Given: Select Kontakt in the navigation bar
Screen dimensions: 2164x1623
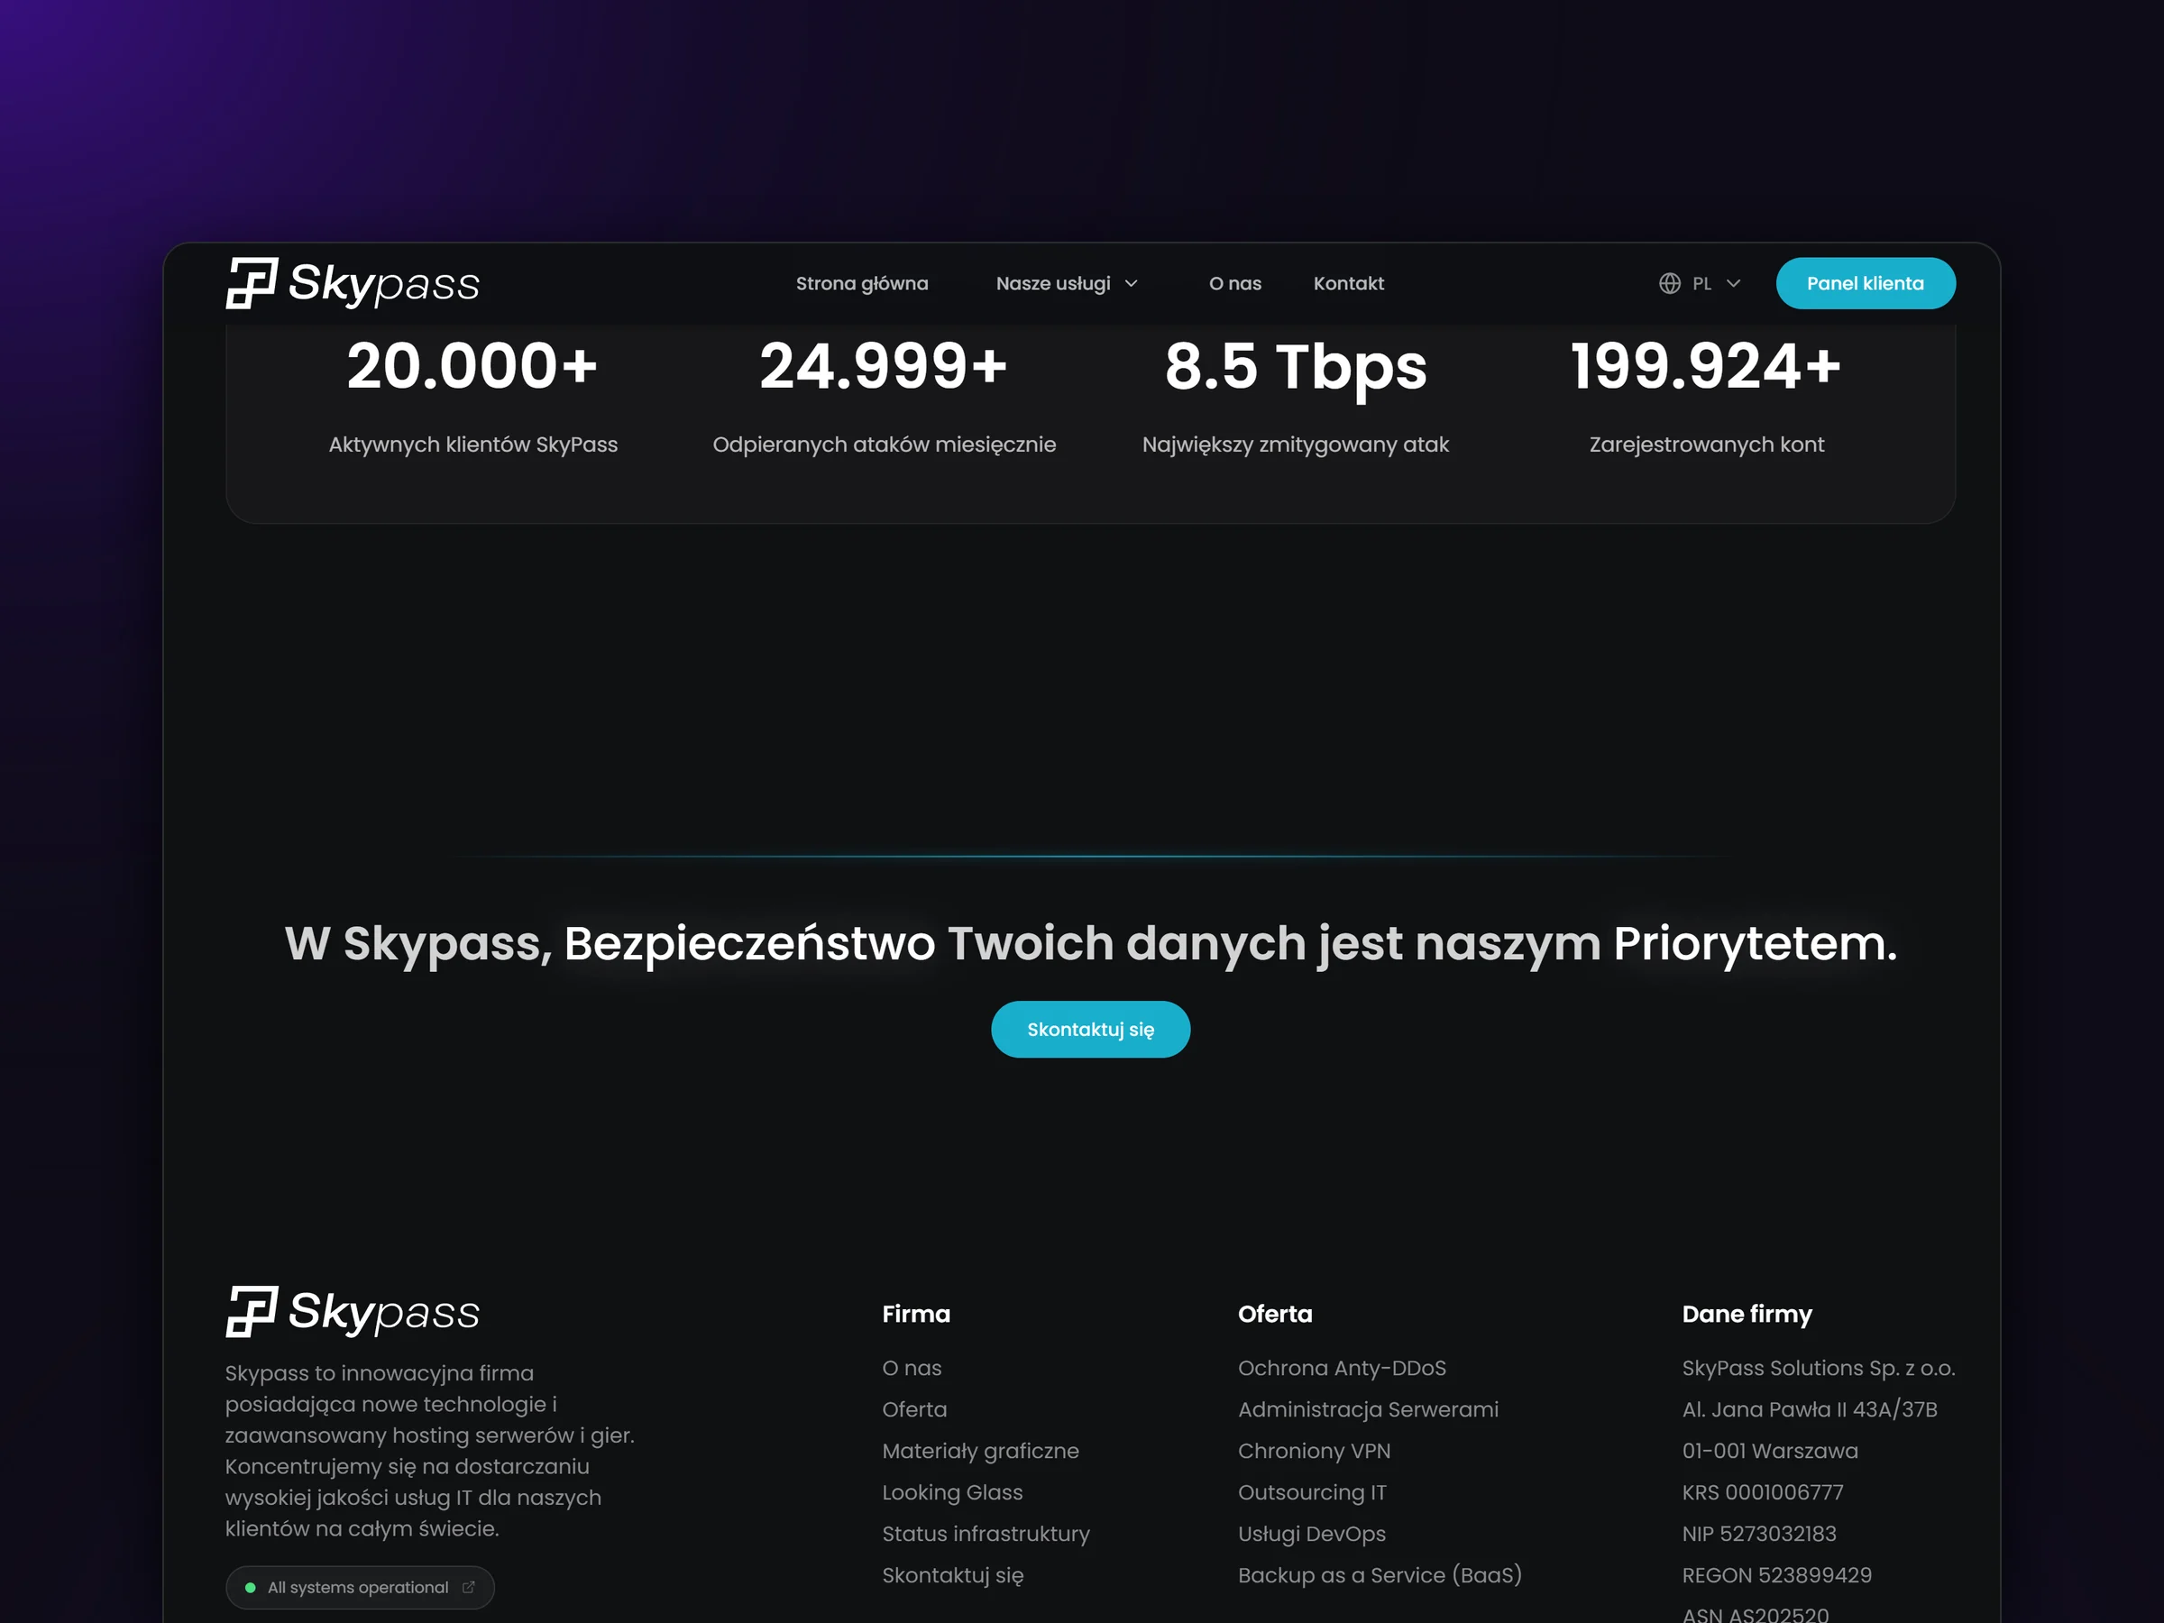Looking at the screenshot, I should pyautogui.click(x=1348, y=284).
